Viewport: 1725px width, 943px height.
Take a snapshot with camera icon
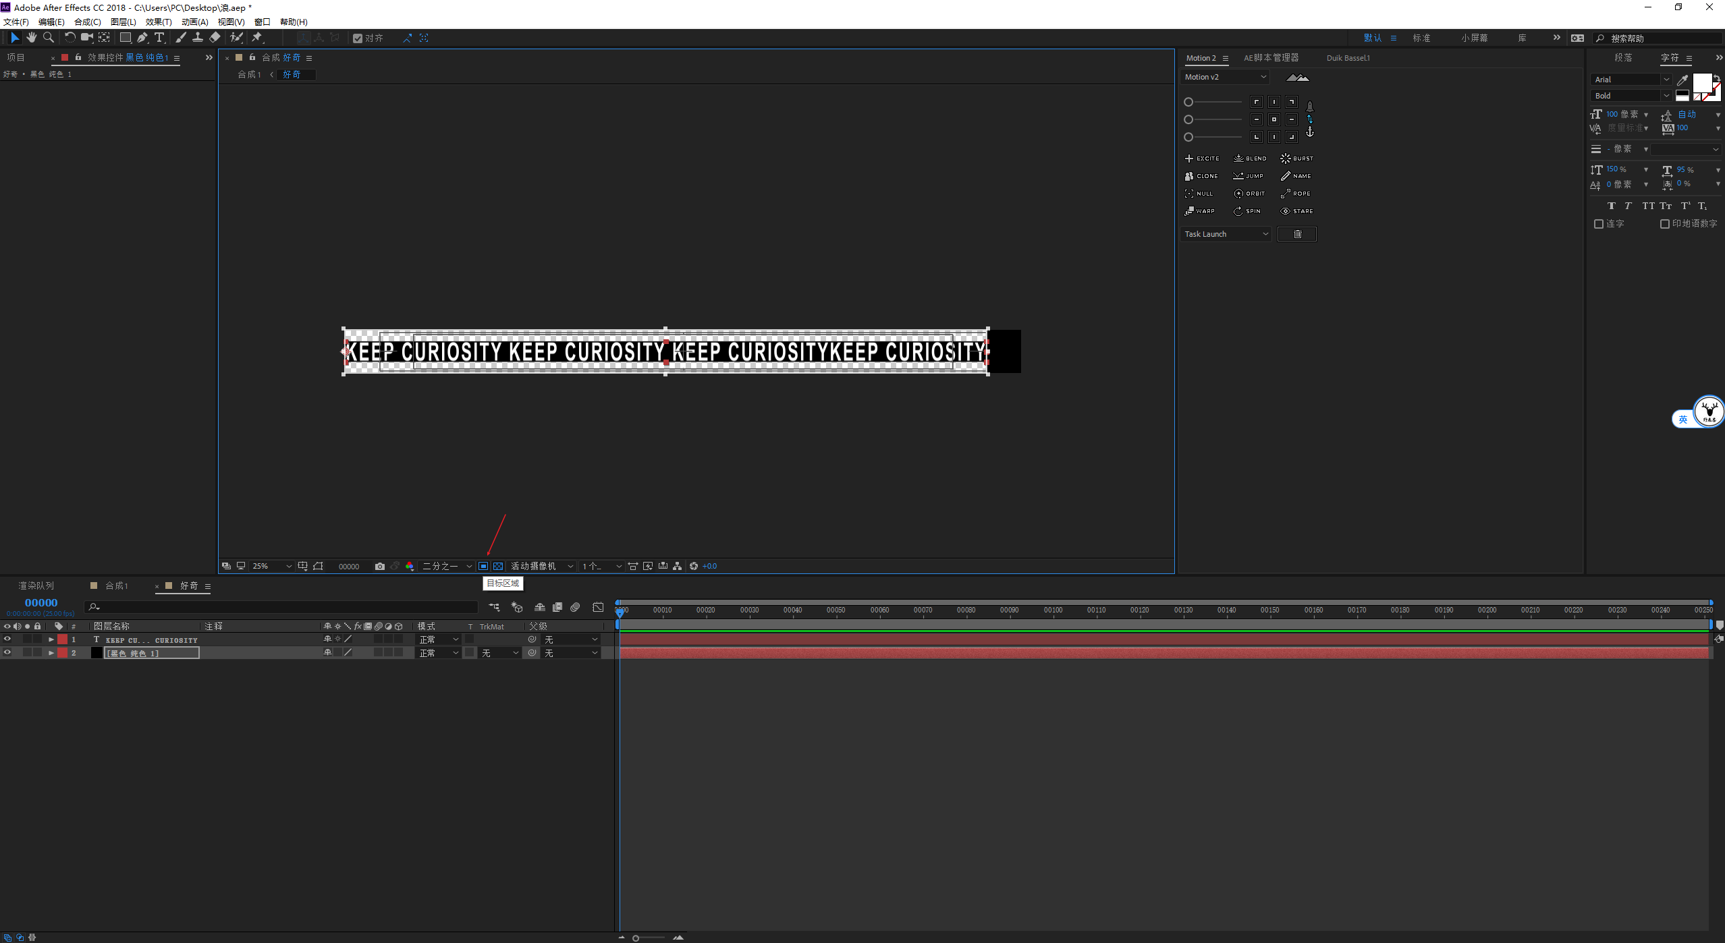coord(380,567)
